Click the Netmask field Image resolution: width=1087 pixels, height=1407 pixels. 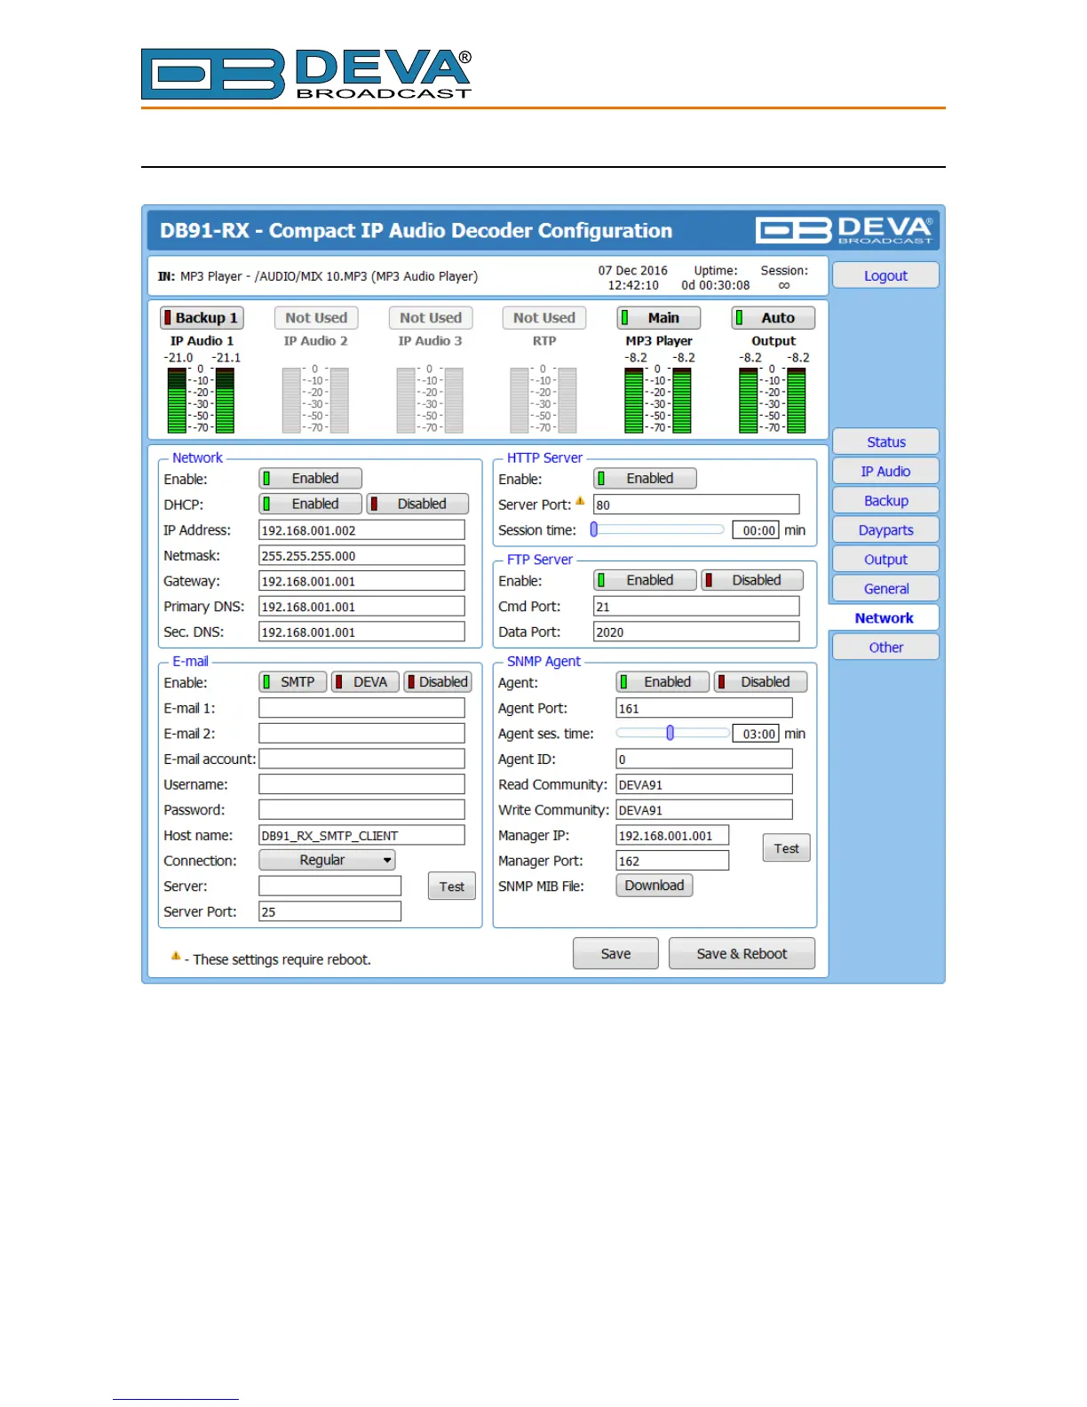(361, 556)
